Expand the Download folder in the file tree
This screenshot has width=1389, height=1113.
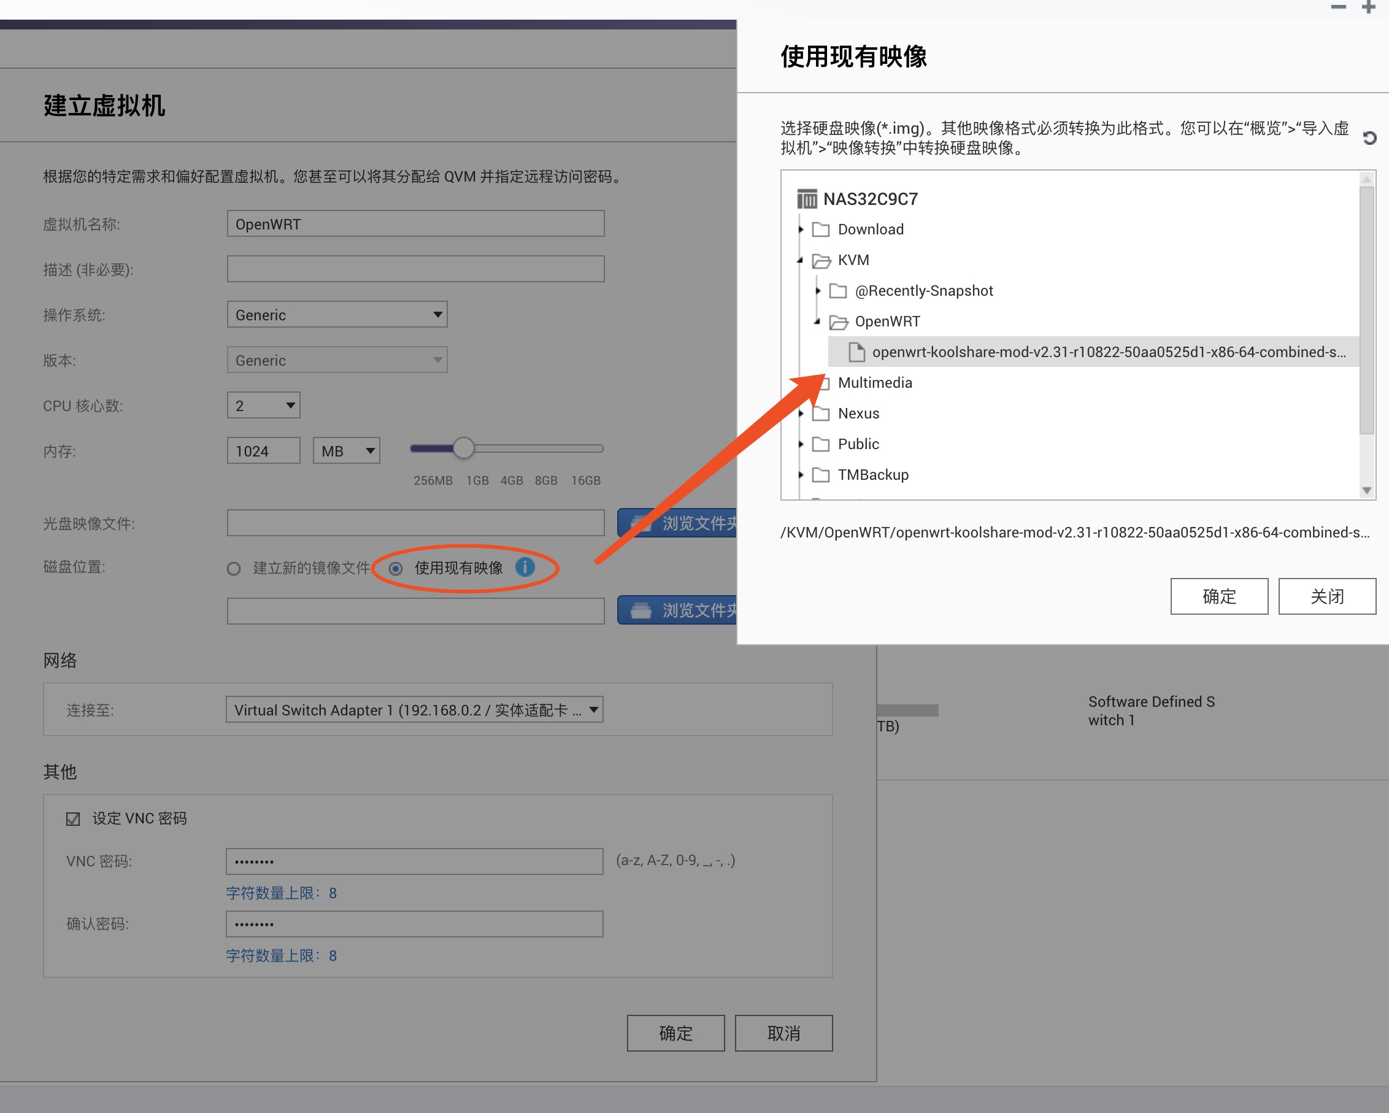point(801,229)
